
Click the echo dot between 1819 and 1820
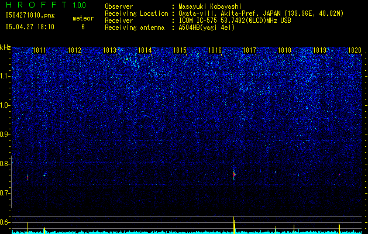coord(339,175)
